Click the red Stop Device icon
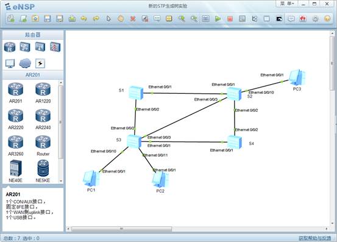Image resolution: width=337 pixels, height=242 pixels. [230, 19]
